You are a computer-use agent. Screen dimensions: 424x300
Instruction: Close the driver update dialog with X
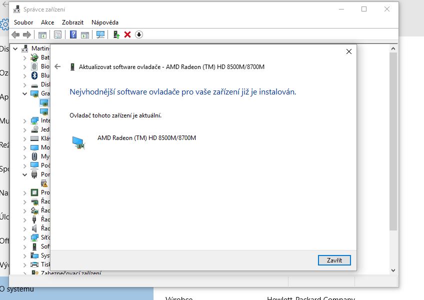tap(349, 51)
